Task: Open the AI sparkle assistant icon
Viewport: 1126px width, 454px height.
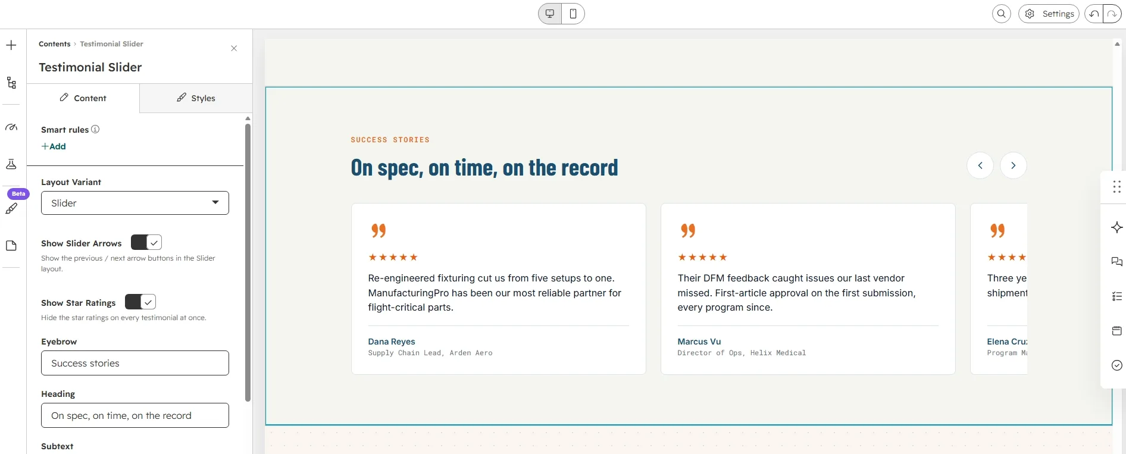Action: point(1116,227)
